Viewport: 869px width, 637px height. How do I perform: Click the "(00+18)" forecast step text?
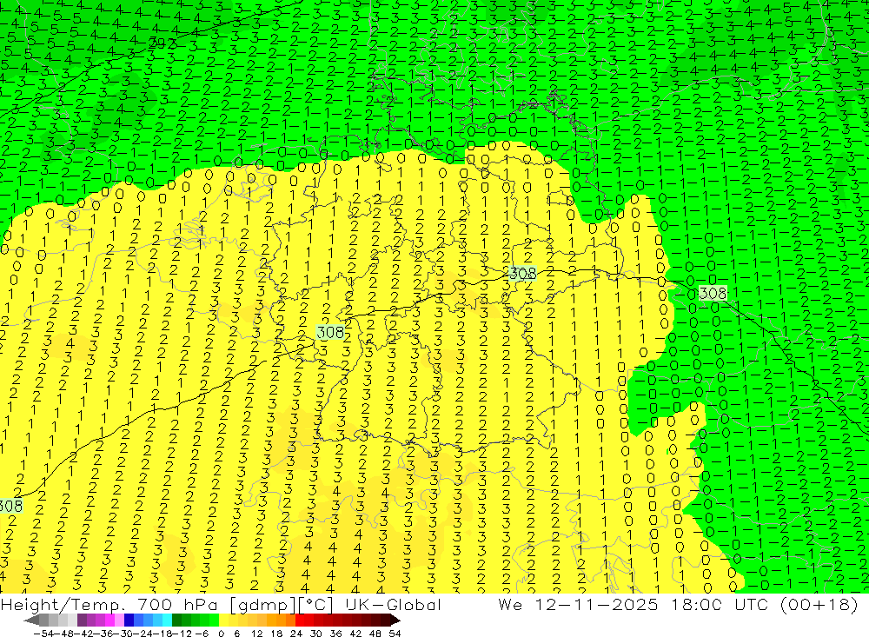(x=819, y=604)
